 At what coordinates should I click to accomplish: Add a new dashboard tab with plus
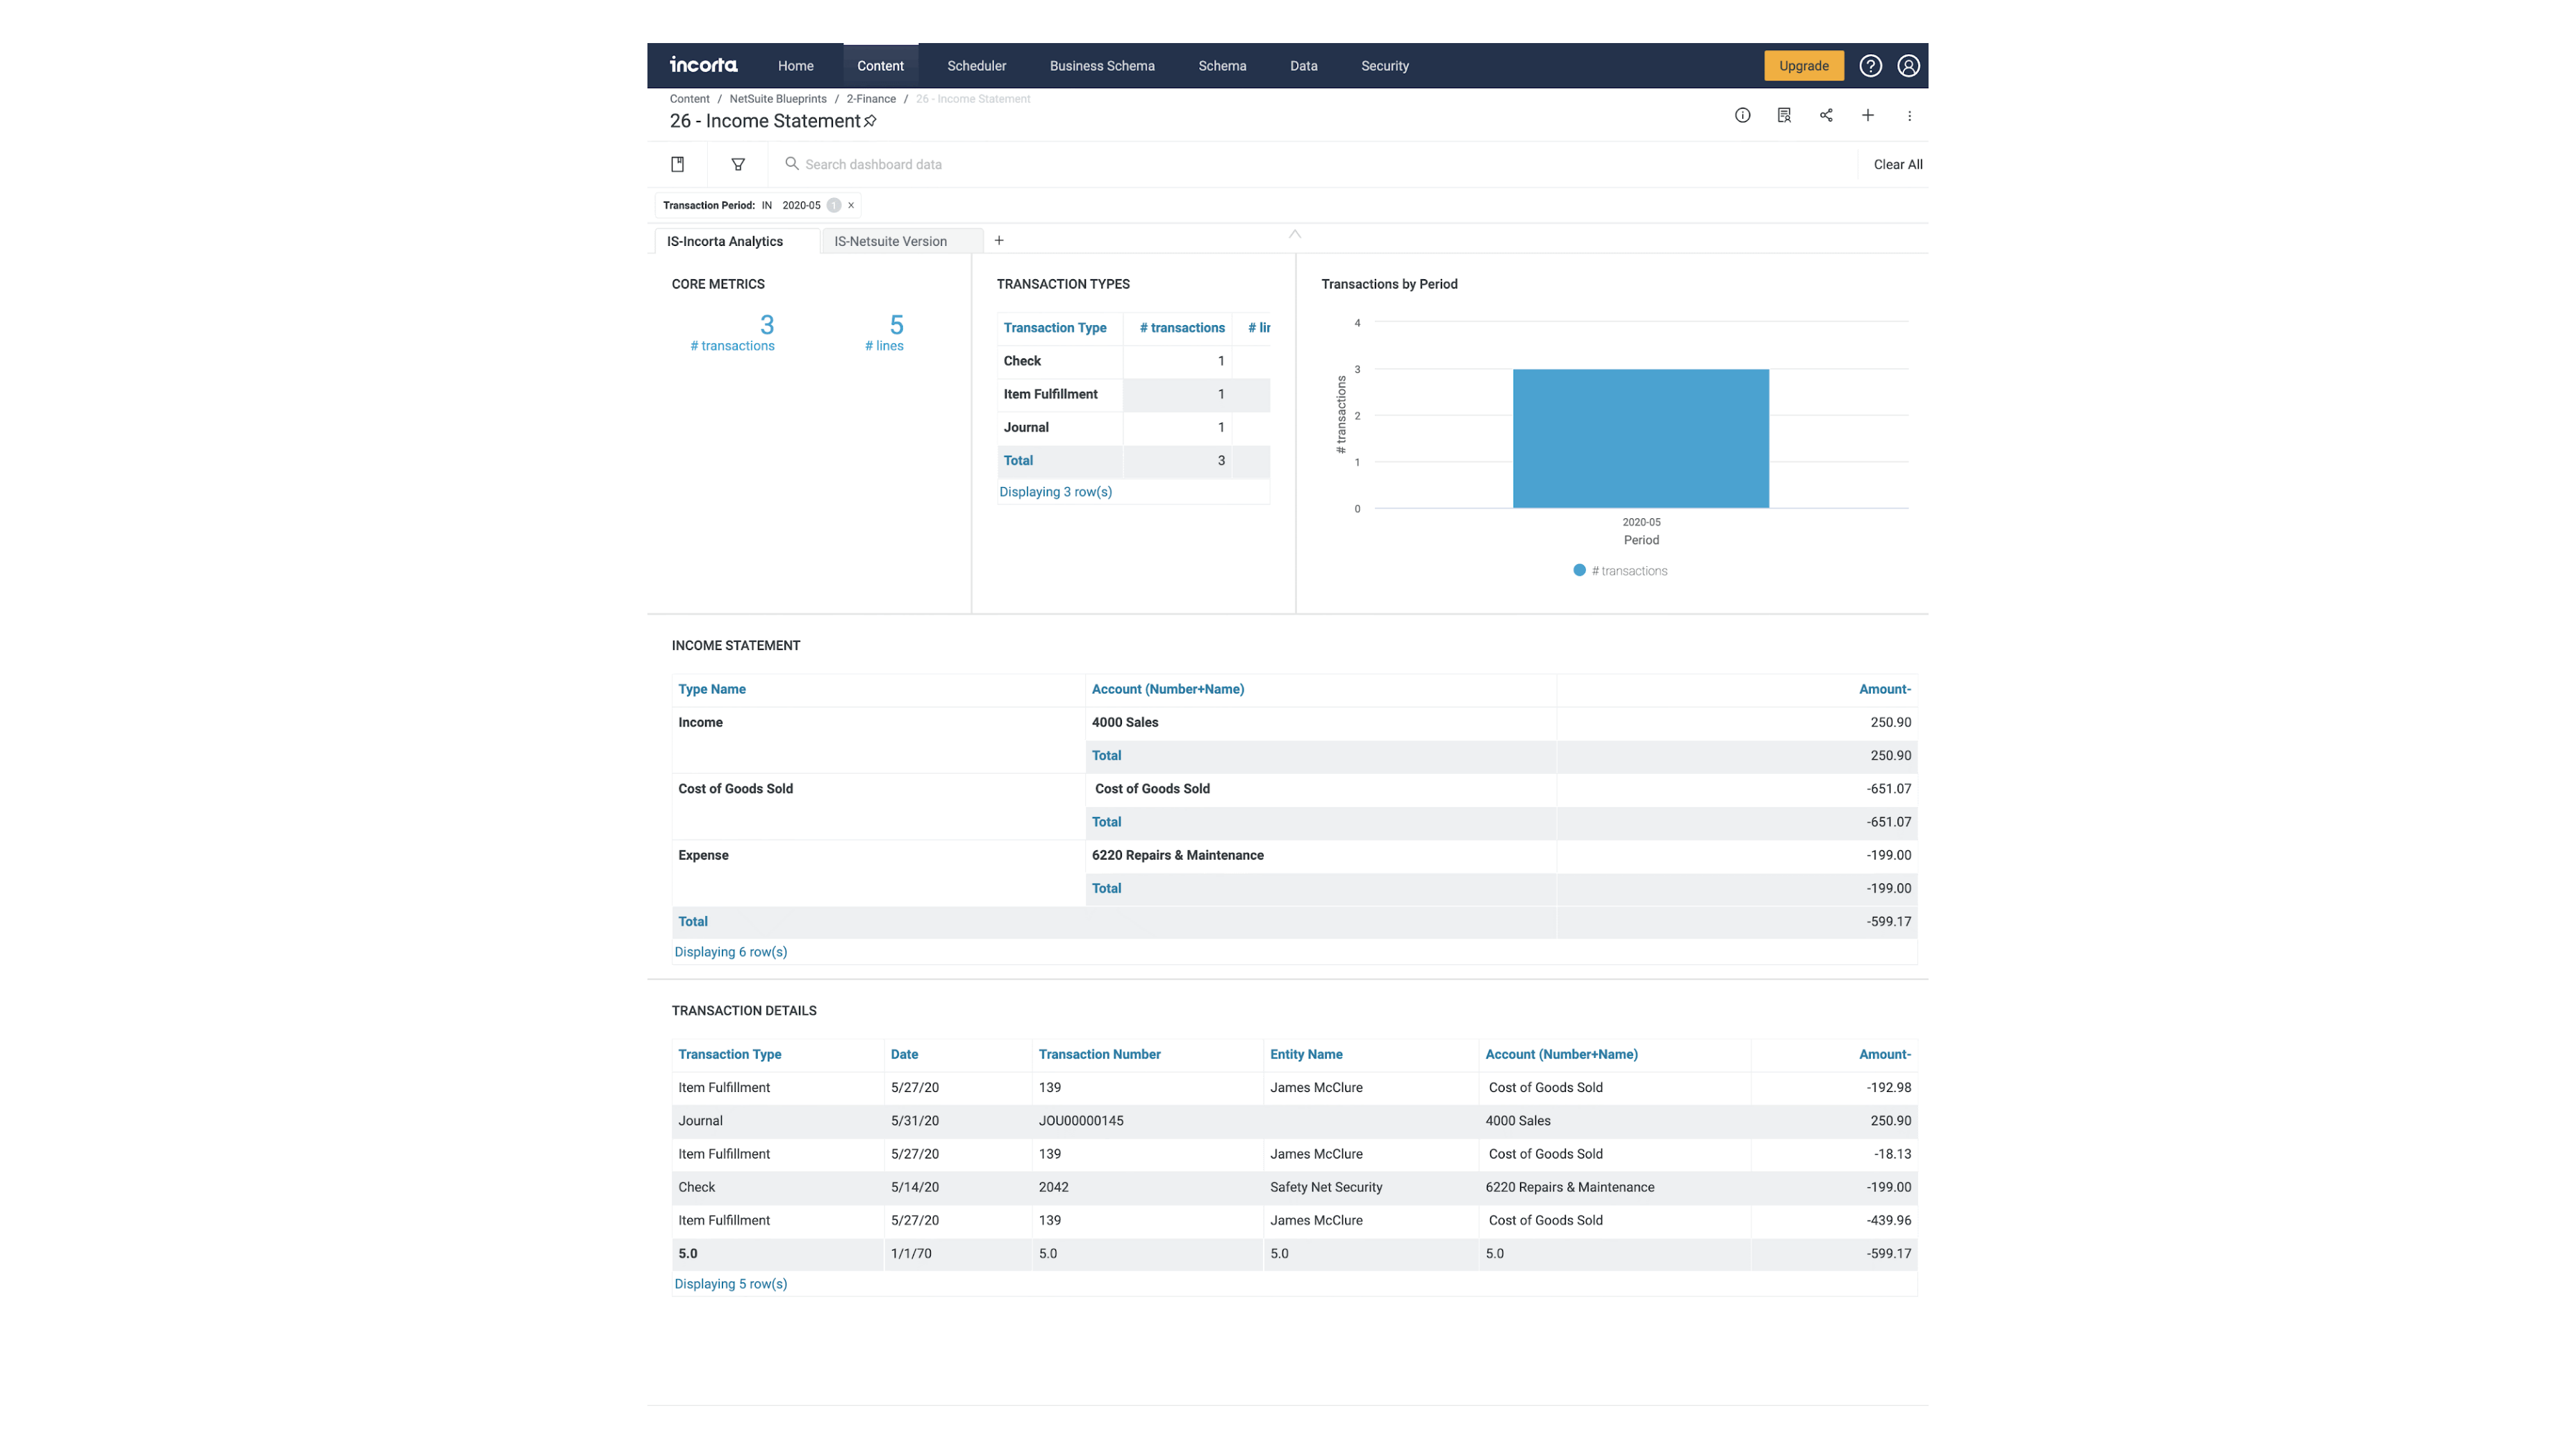coord(998,240)
